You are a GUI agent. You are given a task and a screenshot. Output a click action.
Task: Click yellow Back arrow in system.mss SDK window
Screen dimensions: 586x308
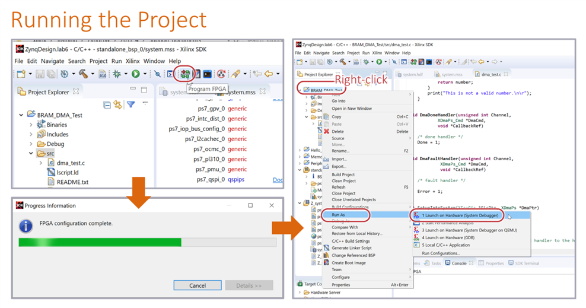coord(269,74)
